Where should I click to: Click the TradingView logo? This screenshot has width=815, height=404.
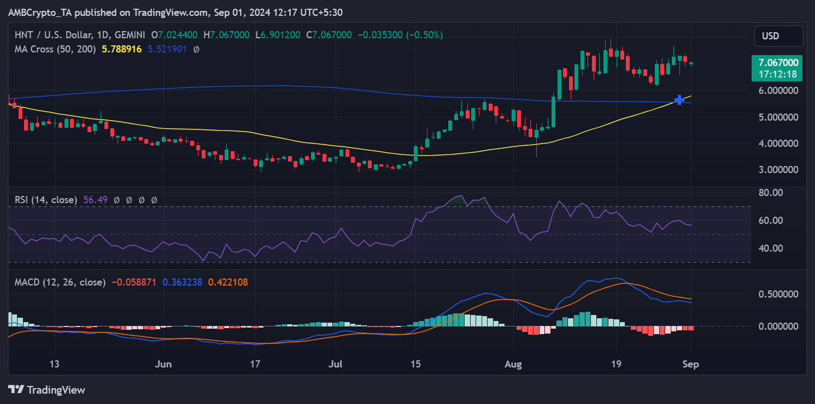point(47,390)
